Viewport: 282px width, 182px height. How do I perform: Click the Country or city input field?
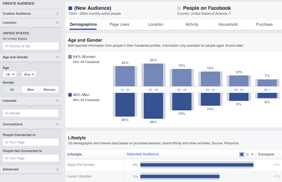31,46
